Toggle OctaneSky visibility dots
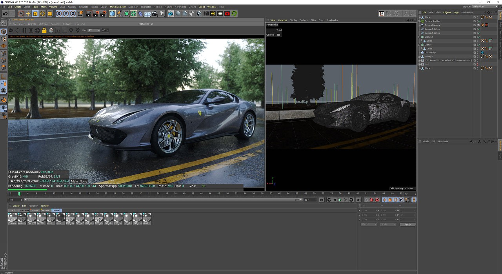502x274 pixels. (477, 53)
